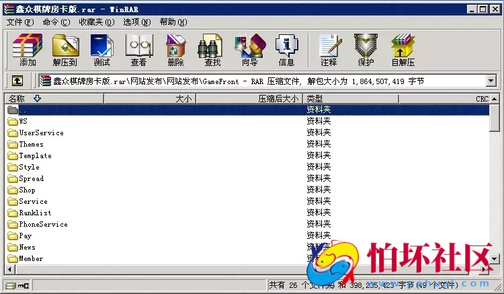Click the Shop folder icon
The width and height of the screenshot is (504, 294).
click(13, 190)
